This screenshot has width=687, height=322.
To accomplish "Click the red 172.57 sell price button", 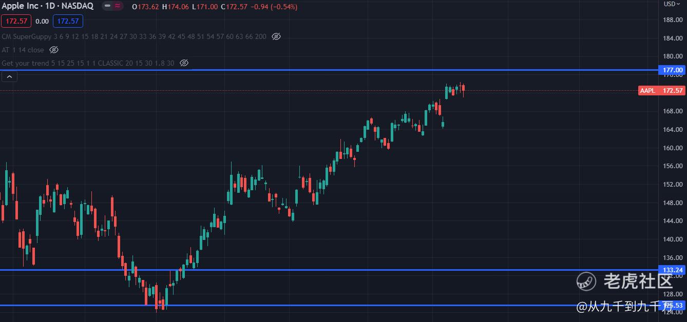I will click(16, 21).
